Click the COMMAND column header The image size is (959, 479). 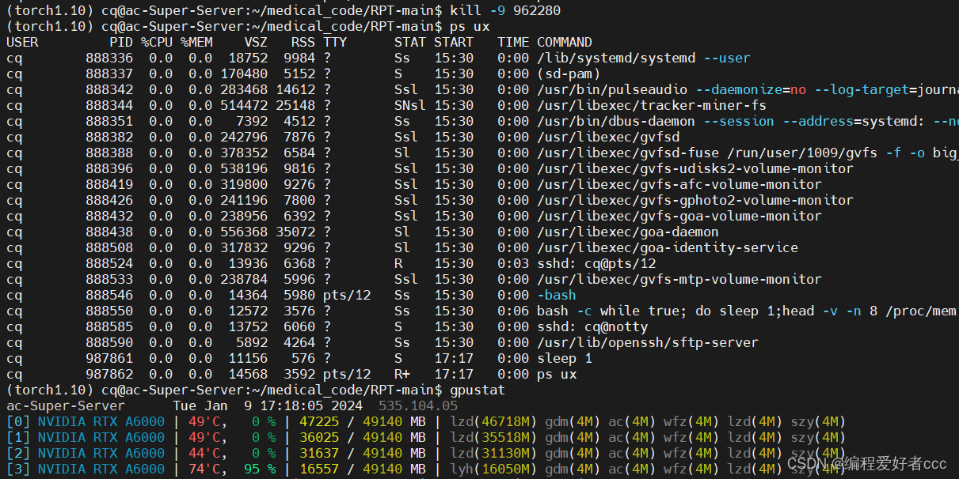(564, 42)
